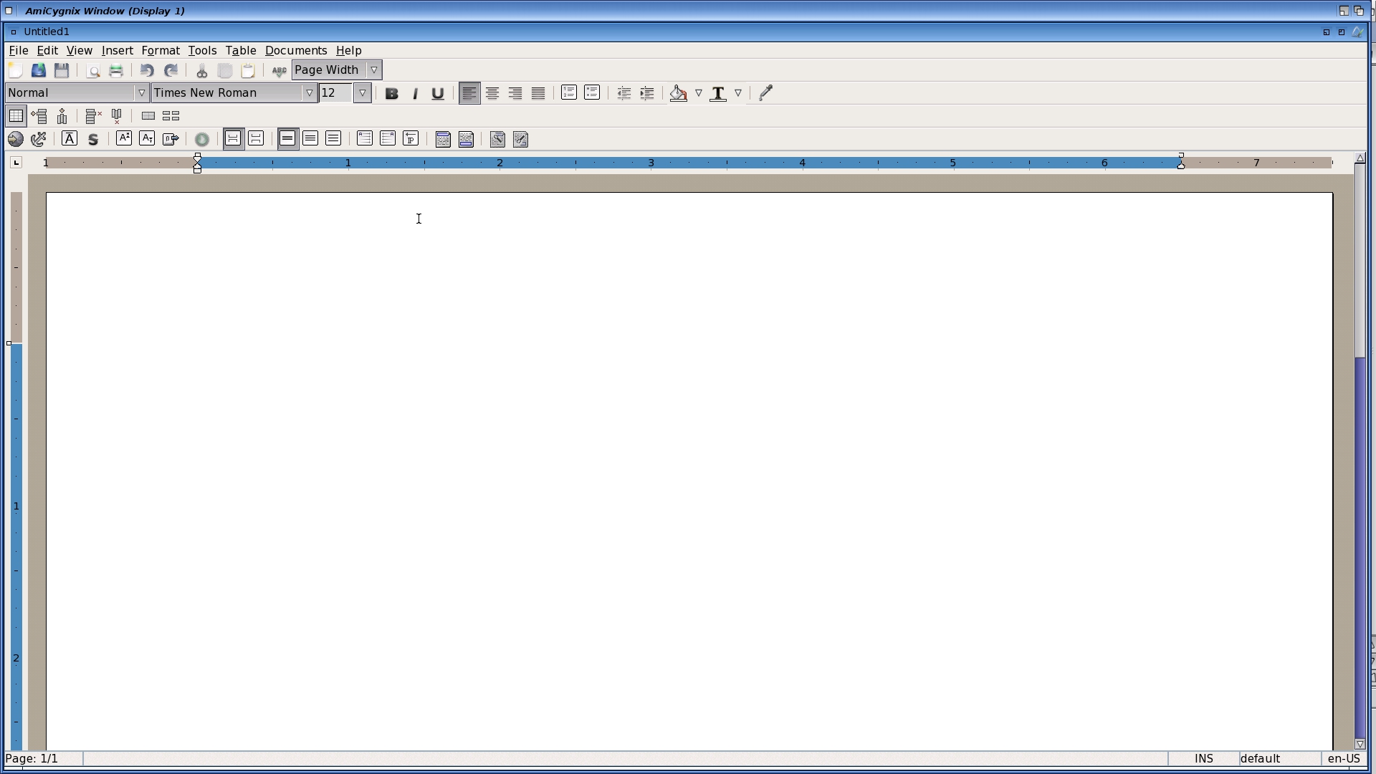
Task: Click the en-US language indicator
Action: pos(1344,759)
